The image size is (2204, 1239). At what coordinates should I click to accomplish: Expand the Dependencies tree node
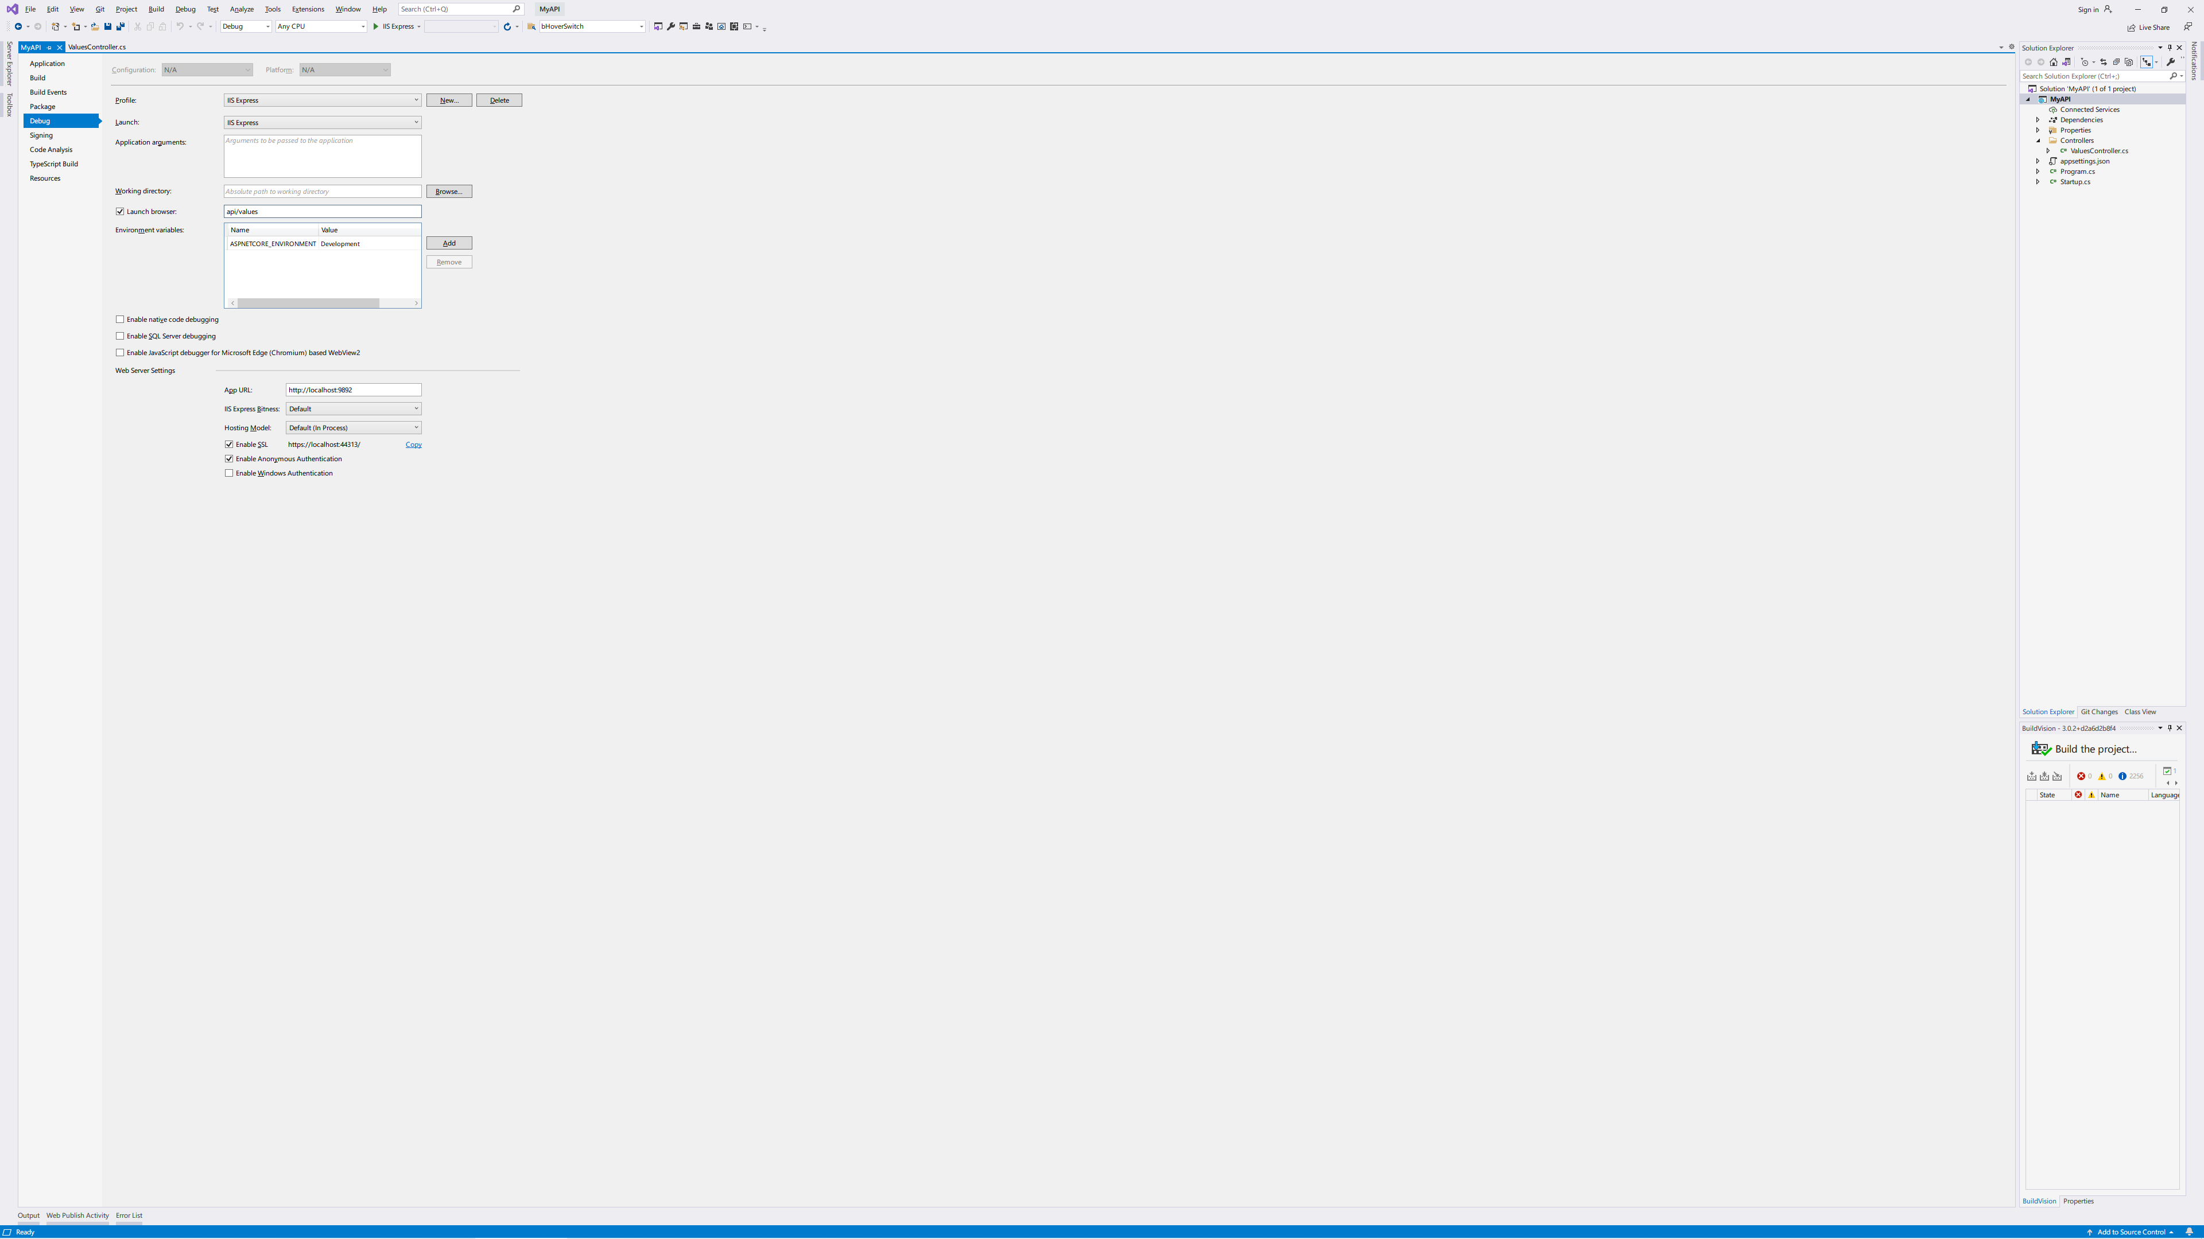[x=2038, y=120]
